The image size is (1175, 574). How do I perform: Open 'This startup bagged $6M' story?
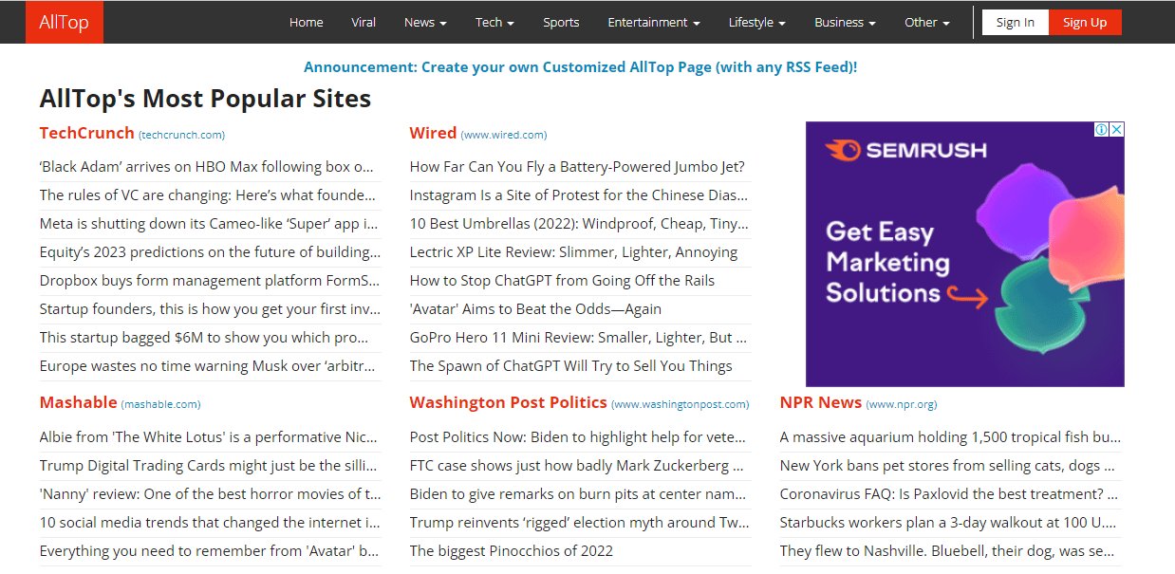[x=204, y=338]
